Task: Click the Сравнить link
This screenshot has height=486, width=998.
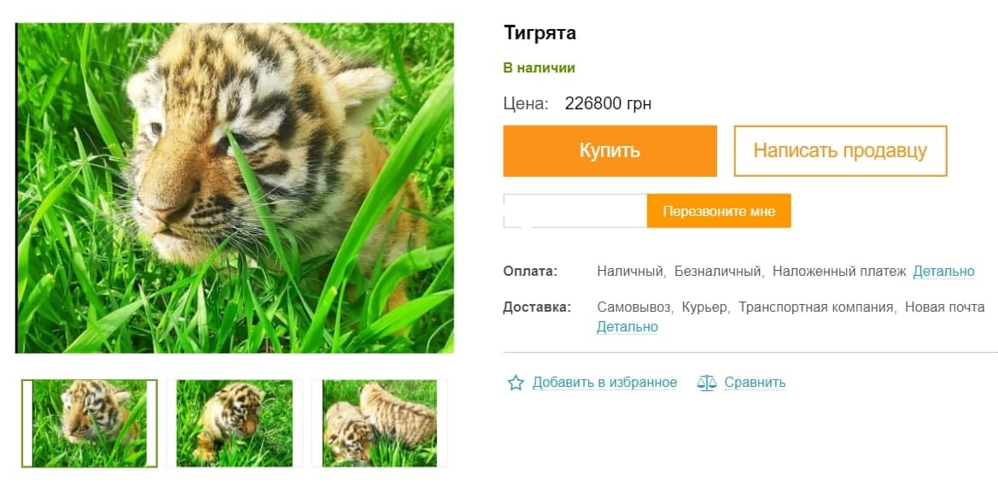Action: [x=755, y=383]
